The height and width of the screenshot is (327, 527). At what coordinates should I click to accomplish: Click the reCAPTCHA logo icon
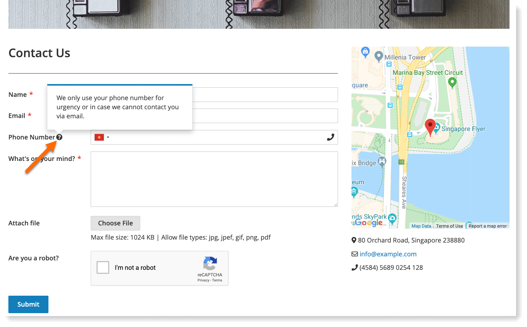pos(210,263)
